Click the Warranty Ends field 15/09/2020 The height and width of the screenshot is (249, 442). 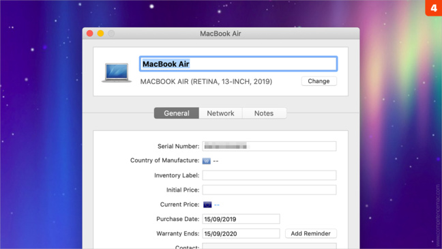click(x=241, y=233)
